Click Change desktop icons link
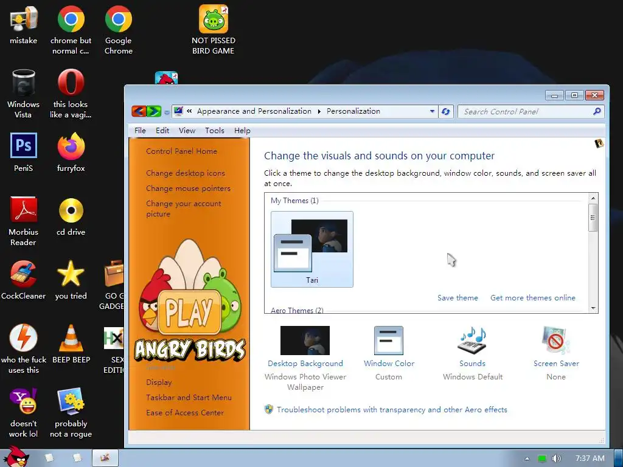 pos(186,173)
